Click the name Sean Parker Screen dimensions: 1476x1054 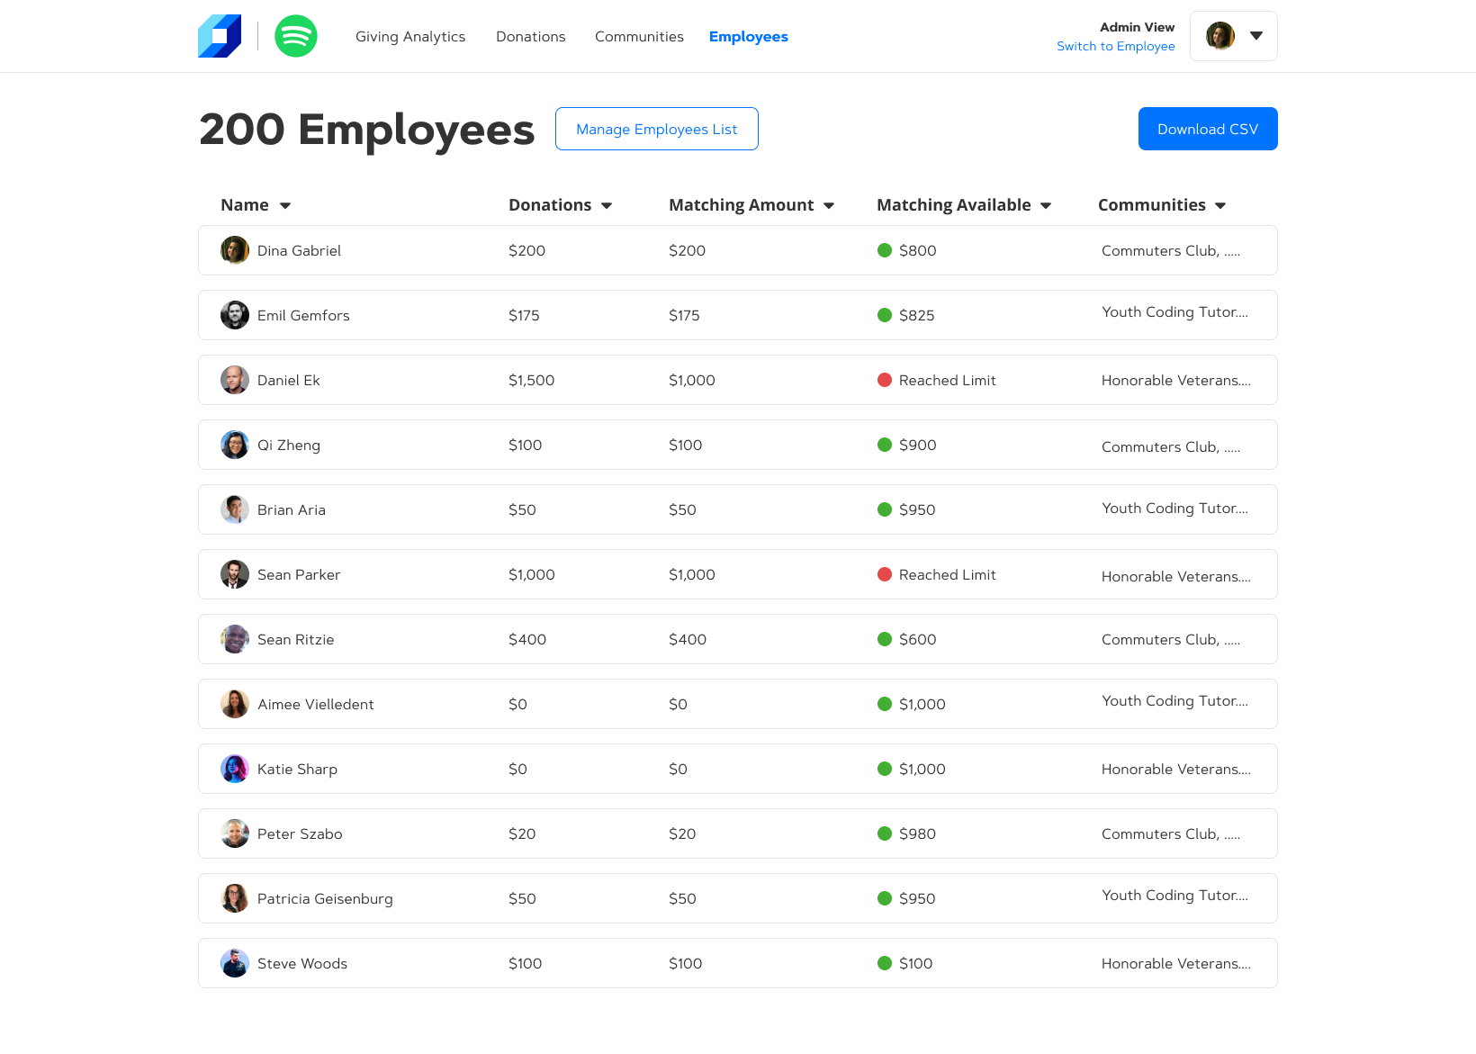click(299, 575)
